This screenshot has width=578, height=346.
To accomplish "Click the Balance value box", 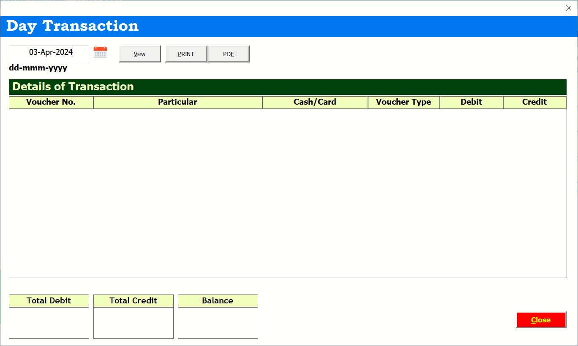I will tap(218, 323).
